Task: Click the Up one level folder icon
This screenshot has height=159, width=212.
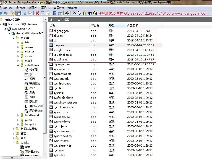Action: point(12,13)
